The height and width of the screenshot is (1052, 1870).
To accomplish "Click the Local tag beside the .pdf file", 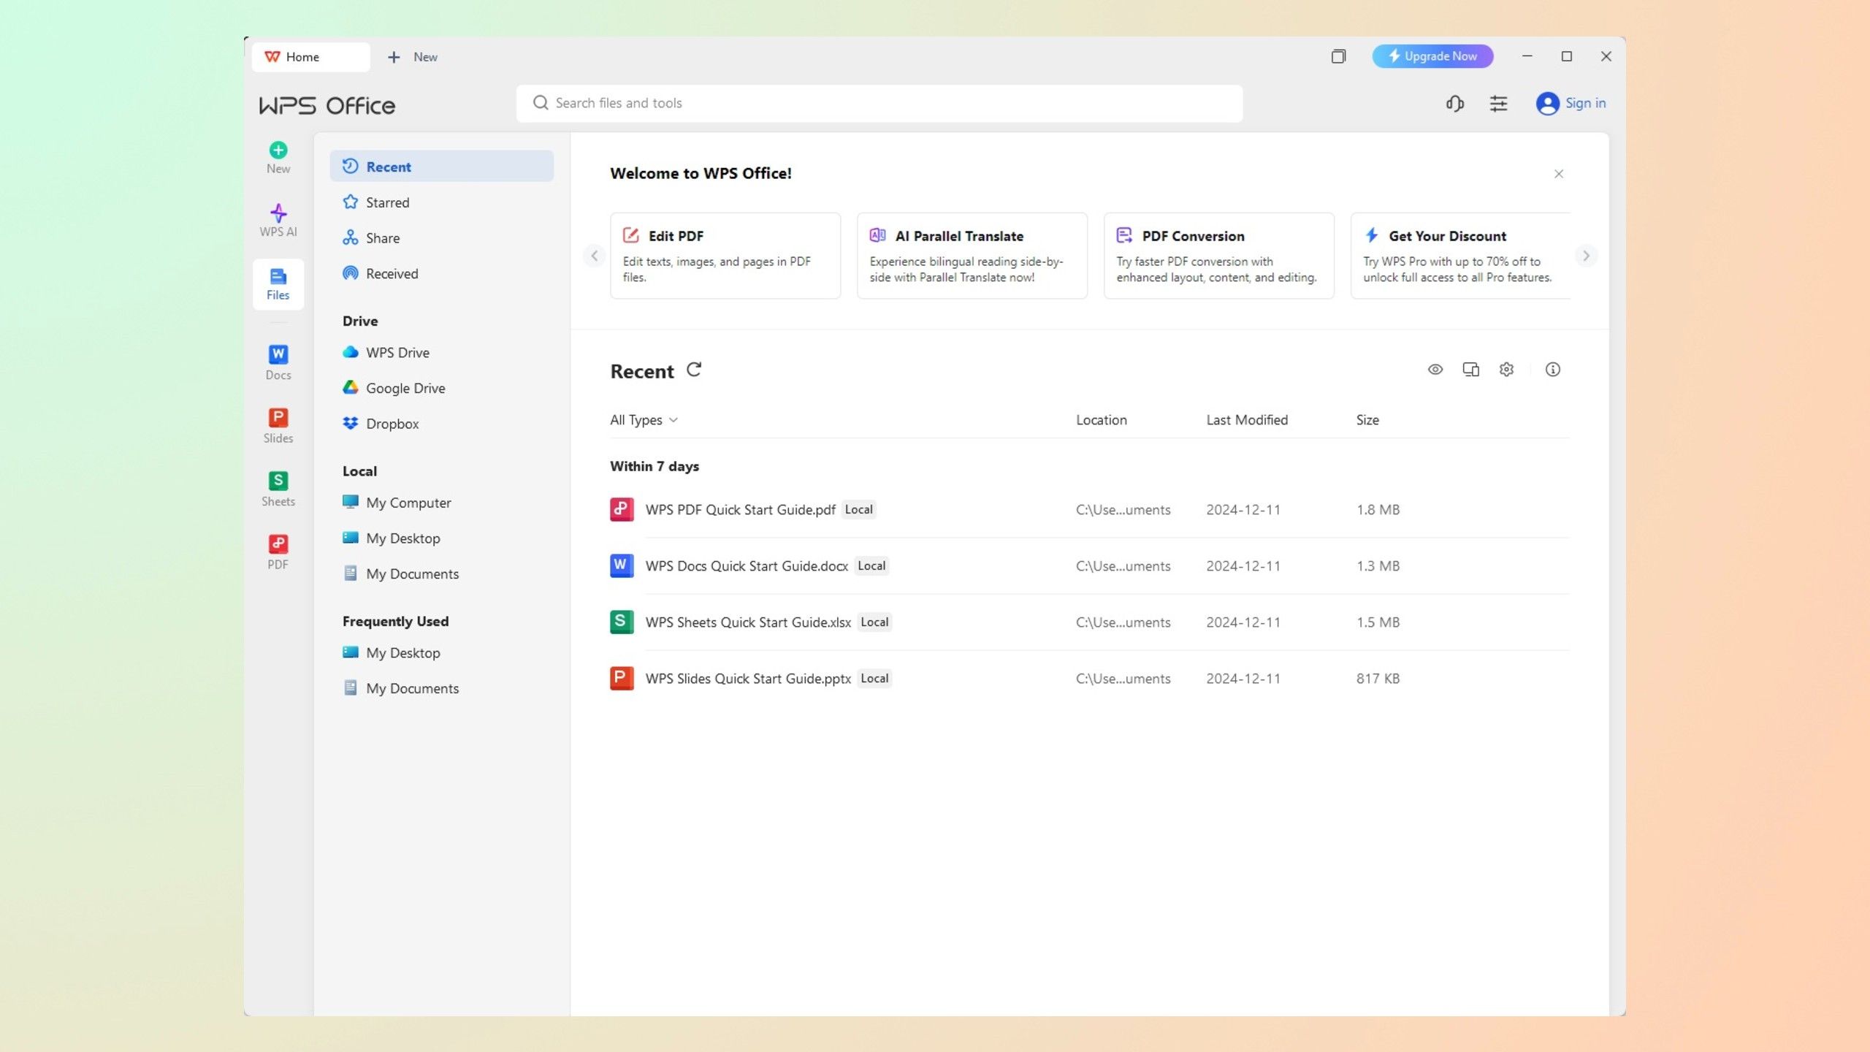I will pos(858,510).
